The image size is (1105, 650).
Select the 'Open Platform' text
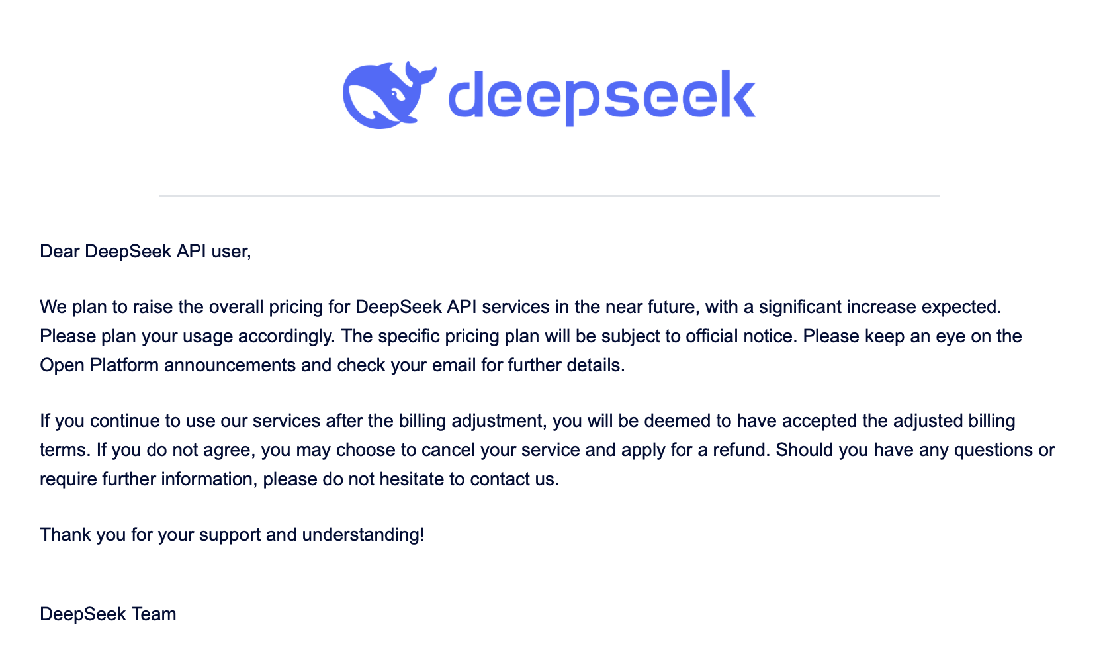pos(99,365)
